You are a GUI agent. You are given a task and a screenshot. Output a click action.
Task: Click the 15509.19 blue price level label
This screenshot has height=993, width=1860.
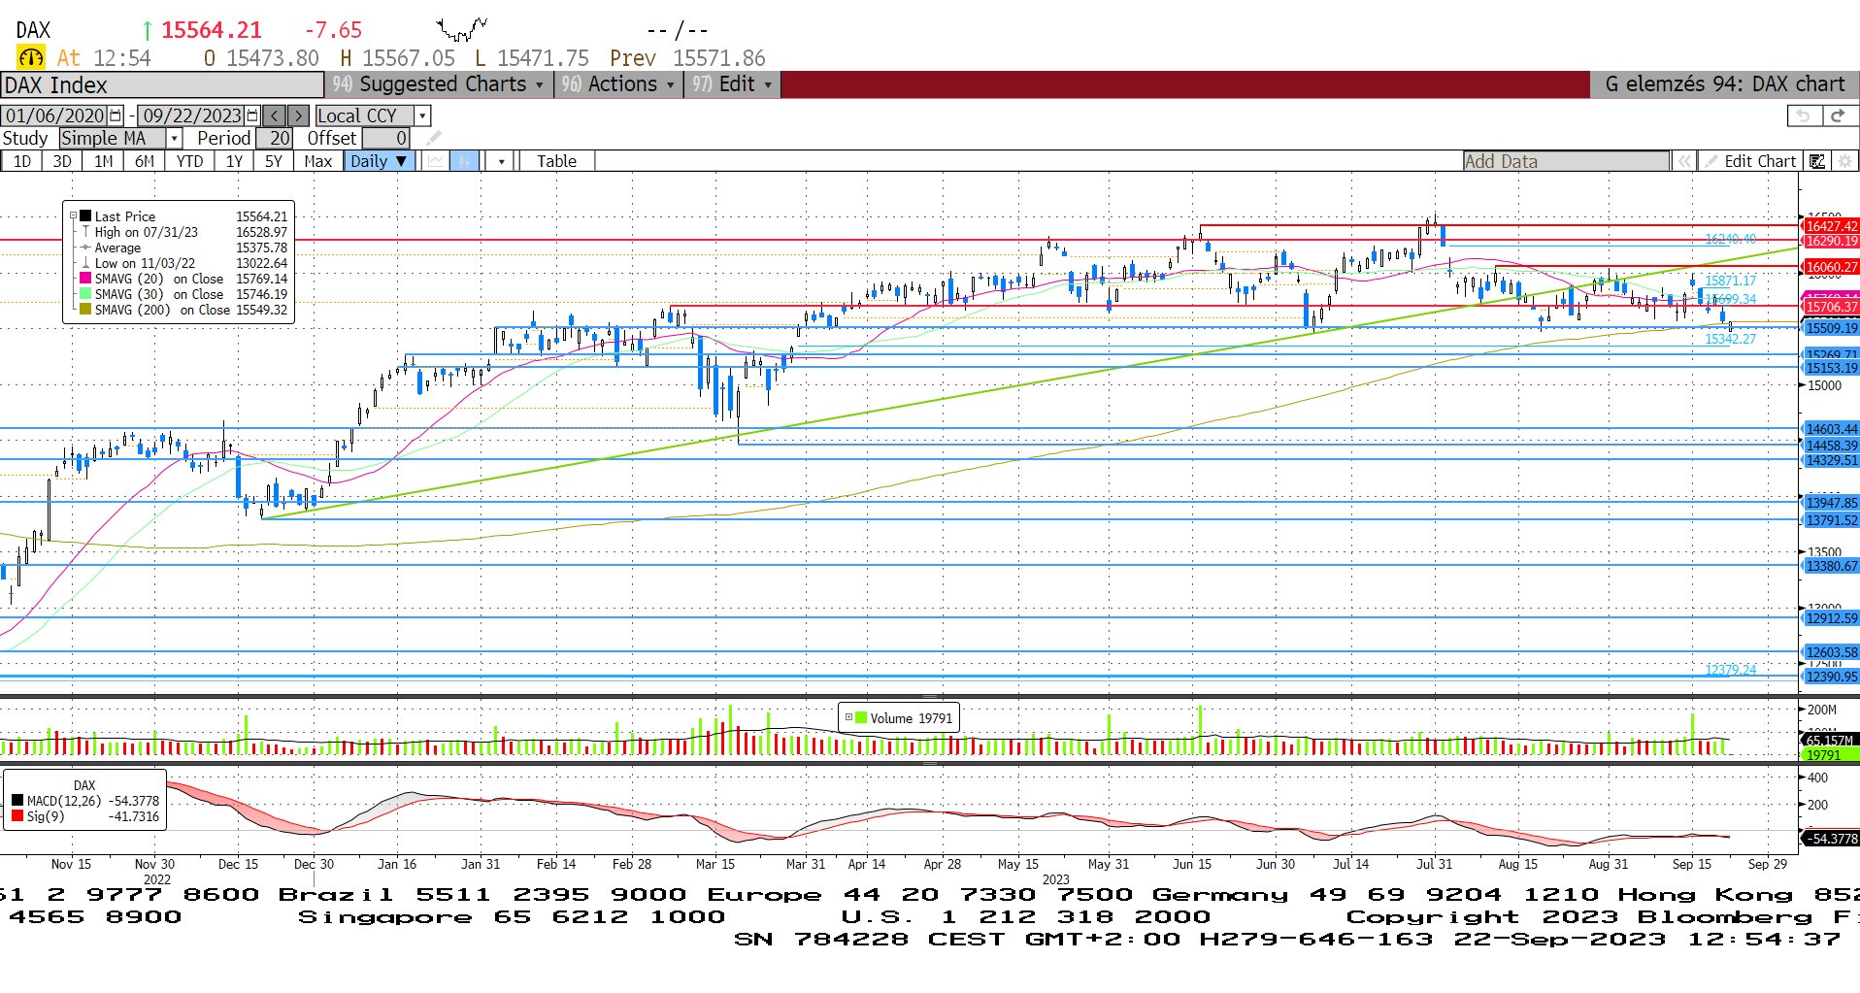click(1831, 328)
